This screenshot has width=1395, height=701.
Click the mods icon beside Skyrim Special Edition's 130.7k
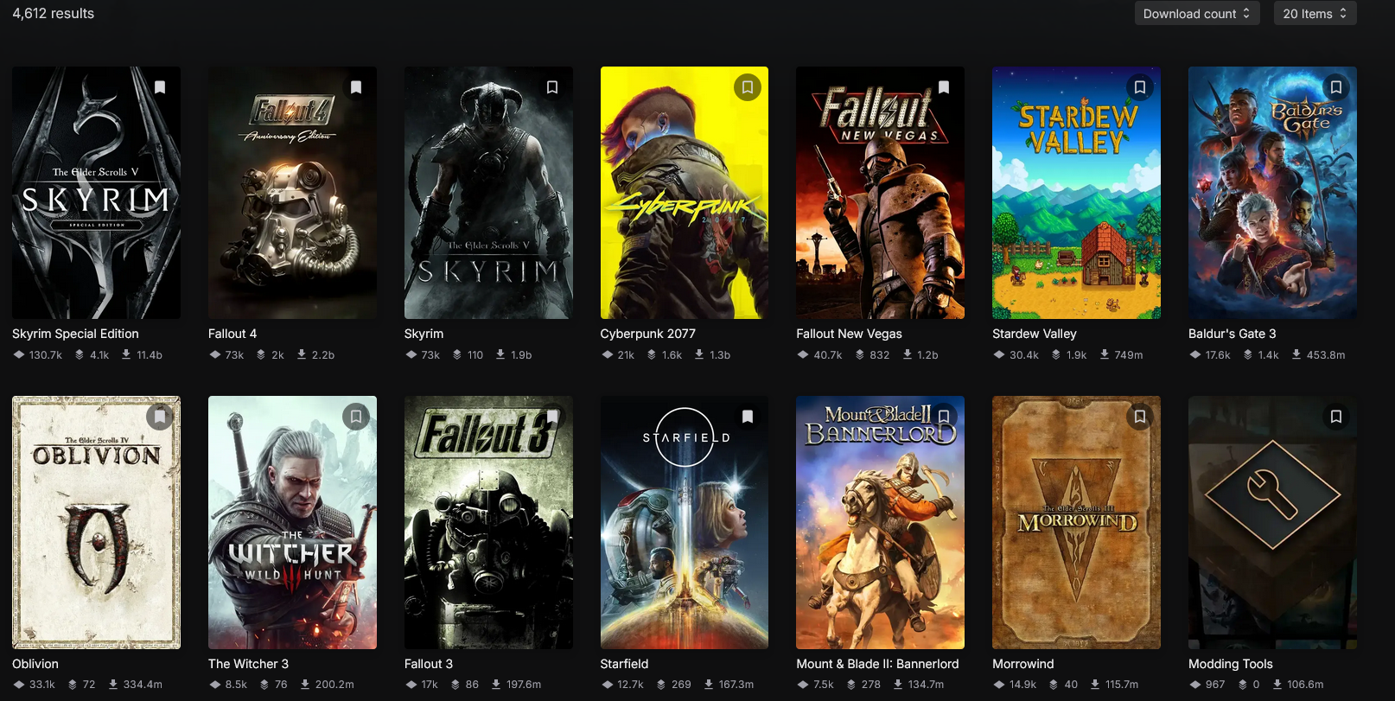point(19,354)
